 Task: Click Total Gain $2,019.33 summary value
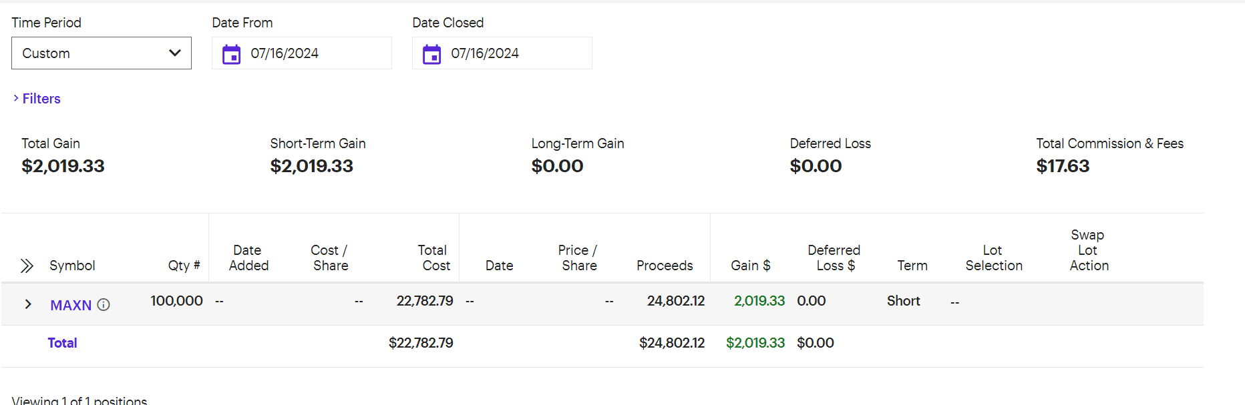click(x=63, y=166)
